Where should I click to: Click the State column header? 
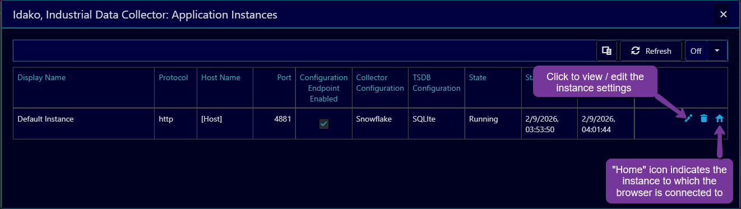point(478,78)
